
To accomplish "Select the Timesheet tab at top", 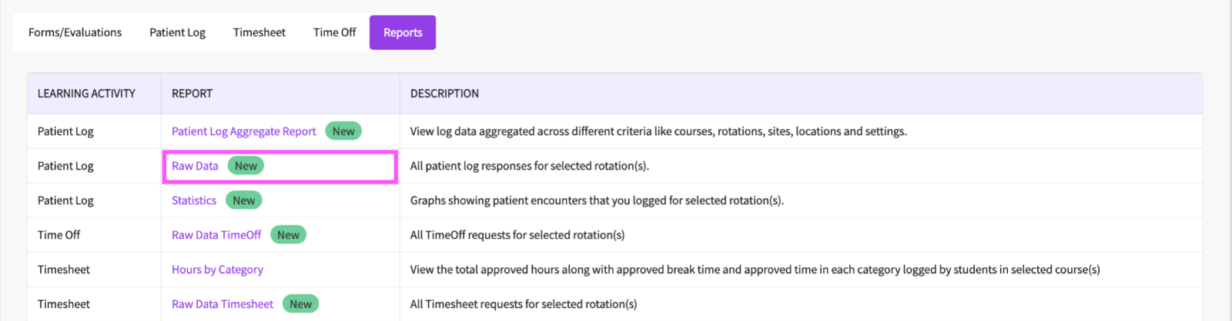I will coord(259,32).
